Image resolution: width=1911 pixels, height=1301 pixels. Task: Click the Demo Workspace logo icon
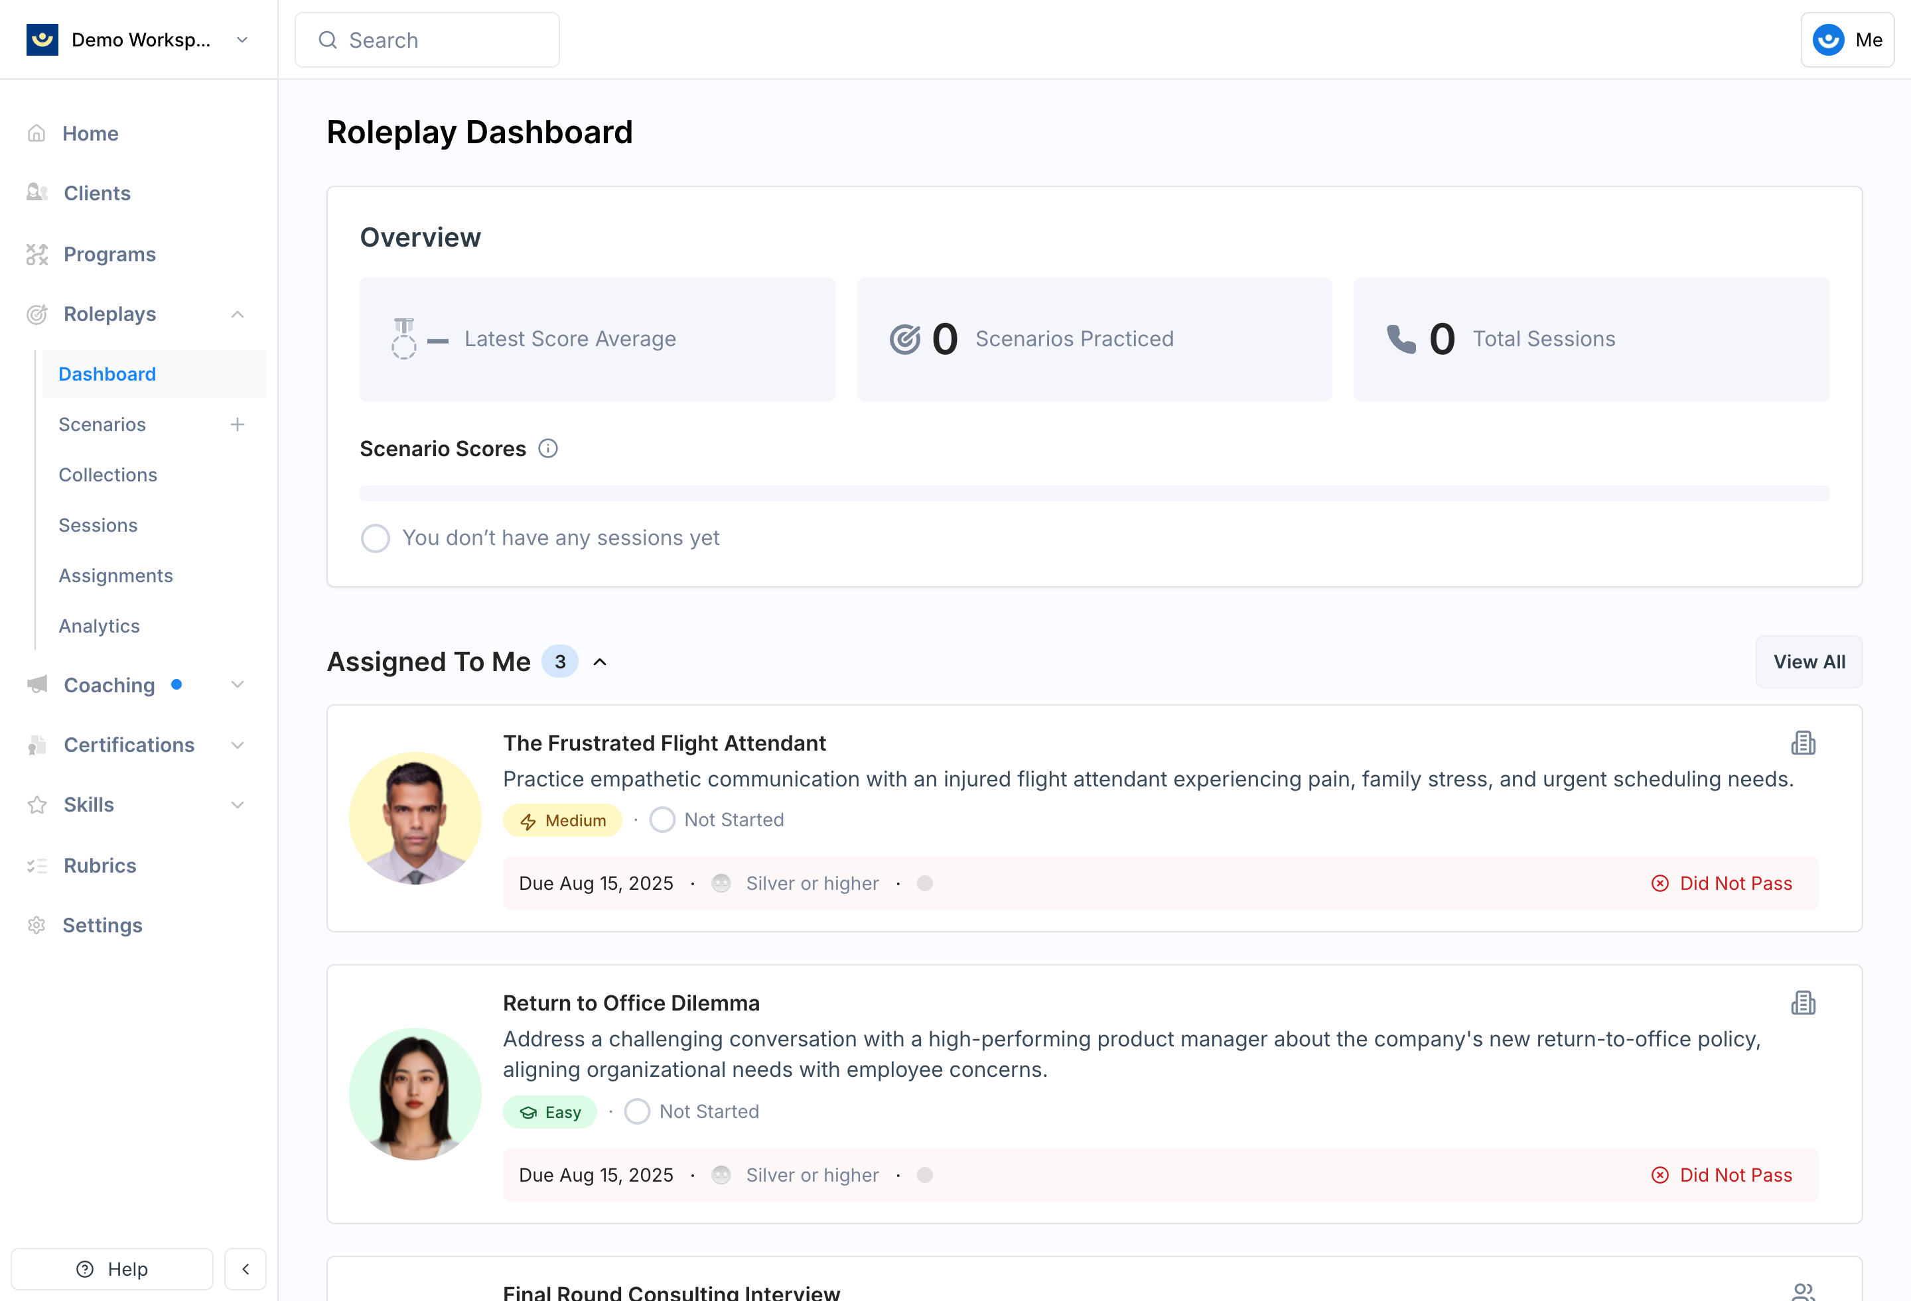tap(42, 40)
